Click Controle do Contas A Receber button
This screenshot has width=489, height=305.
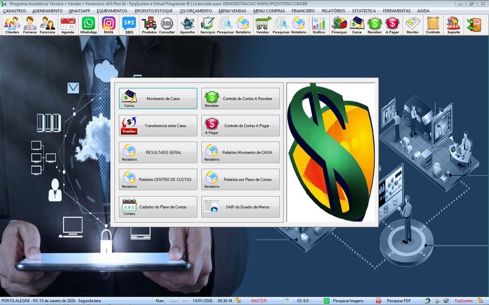pos(240,98)
